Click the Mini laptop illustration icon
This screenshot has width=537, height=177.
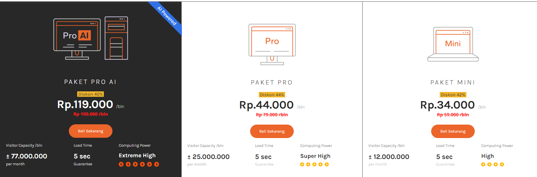[x=453, y=44]
